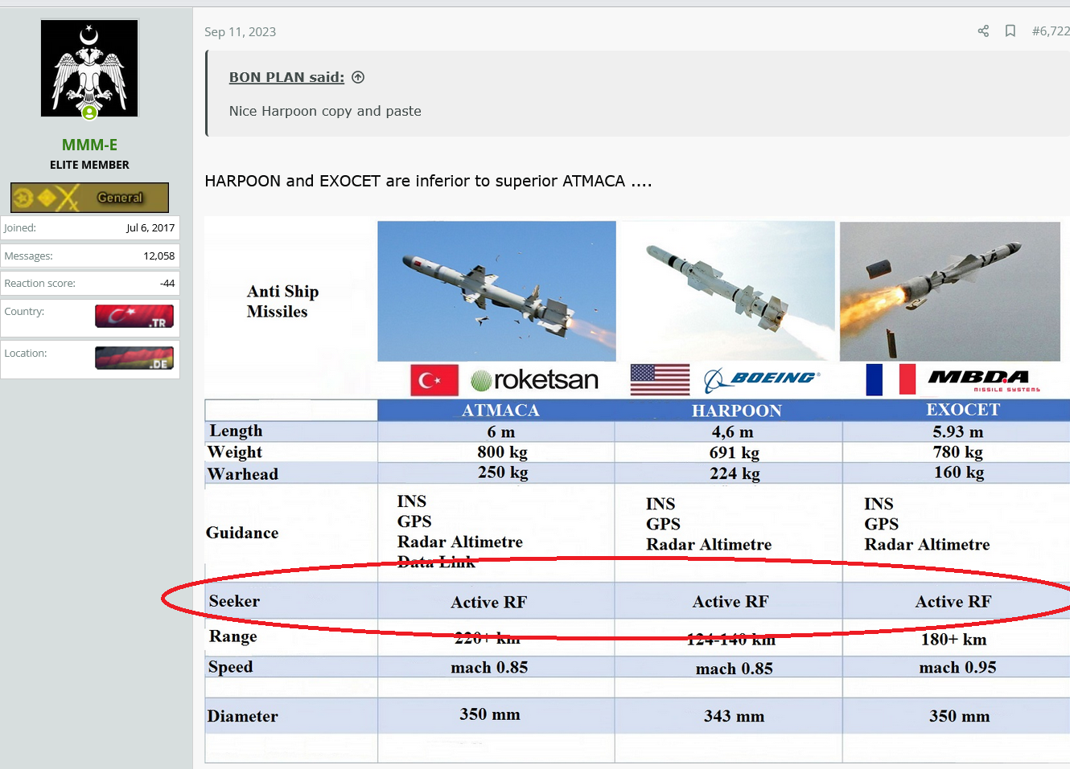Image resolution: width=1070 pixels, height=769 pixels.
Task: Share this post via the share icon
Action: 983,31
